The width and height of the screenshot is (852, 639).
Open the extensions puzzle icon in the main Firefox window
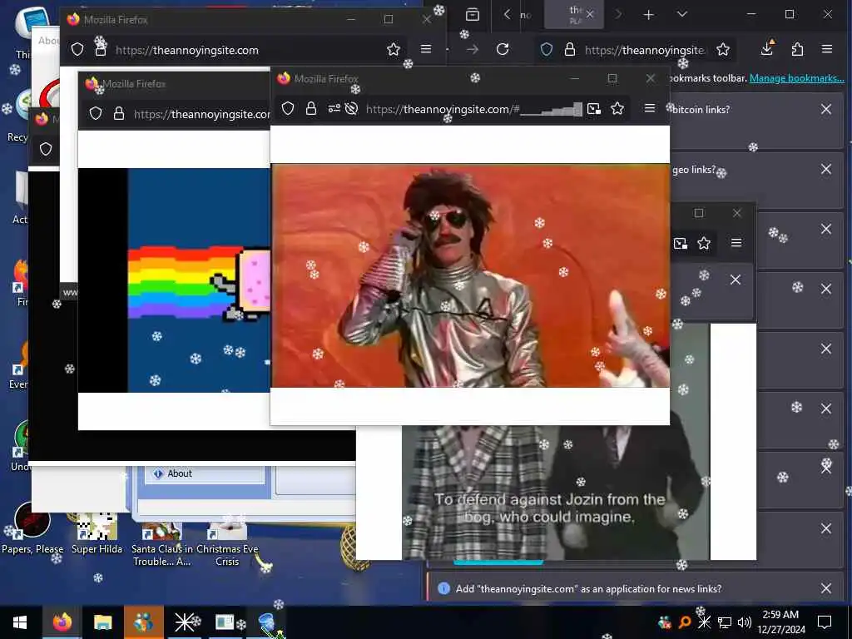(797, 49)
